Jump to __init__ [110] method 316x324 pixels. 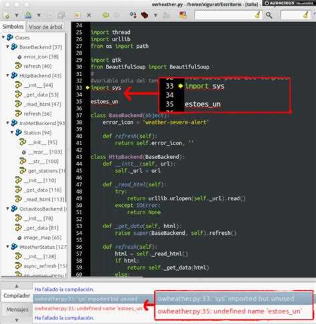point(40,180)
